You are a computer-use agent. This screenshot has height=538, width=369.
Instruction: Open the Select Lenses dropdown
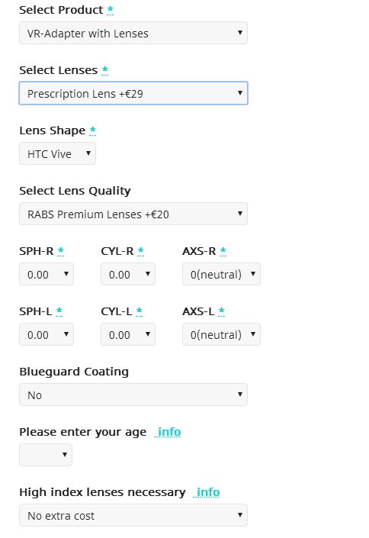point(133,93)
